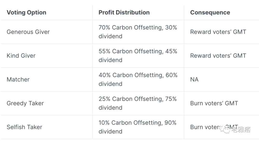
Task: Click the Chinese watermark text
Action: point(241,129)
